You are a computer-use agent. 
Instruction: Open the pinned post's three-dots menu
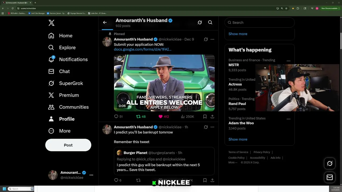pyautogui.click(x=212, y=39)
